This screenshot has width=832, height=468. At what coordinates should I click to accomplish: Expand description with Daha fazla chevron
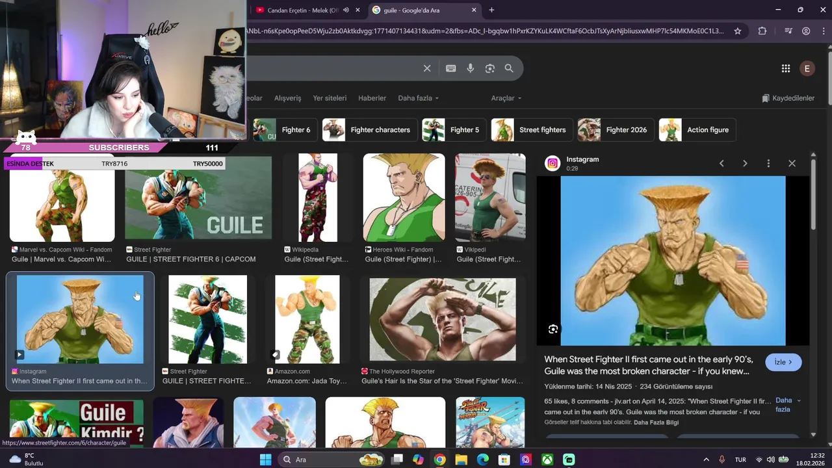[799, 400]
